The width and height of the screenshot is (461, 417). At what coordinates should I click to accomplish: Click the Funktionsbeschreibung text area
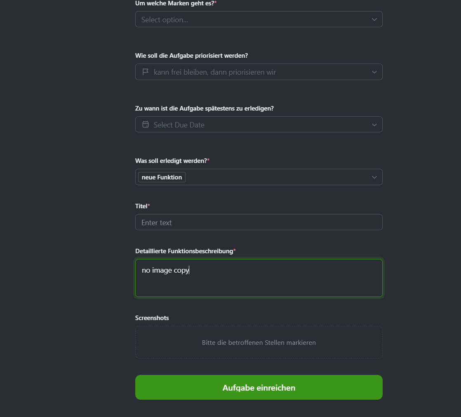pyautogui.click(x=259, y=278)
